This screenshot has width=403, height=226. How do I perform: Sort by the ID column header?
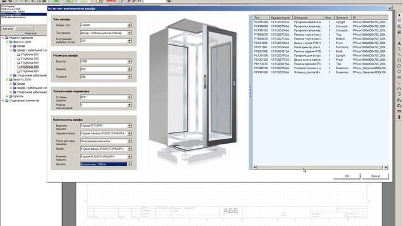(370, 18)
